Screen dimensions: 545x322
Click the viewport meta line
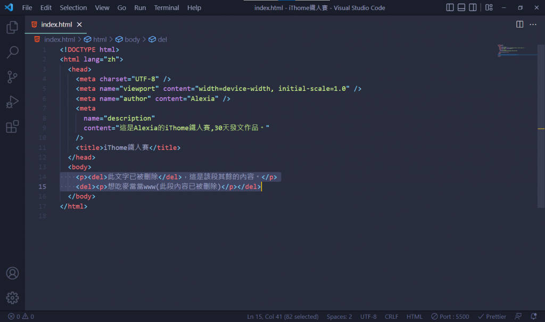coord(219,89)
